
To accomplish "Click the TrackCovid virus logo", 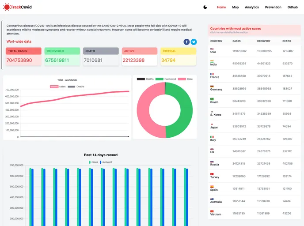I will (7, 7).
